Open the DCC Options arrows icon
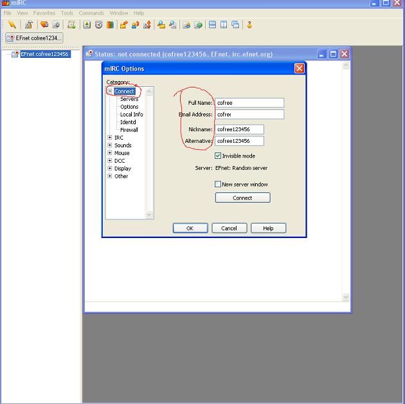The image size is (405, 404). point(147,25)
